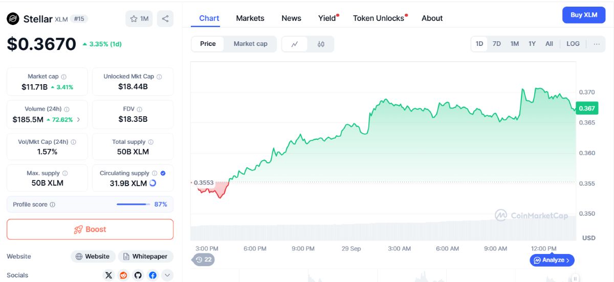Expand more socials chevron
614x282 pixels.
click(x=167, y=275)
